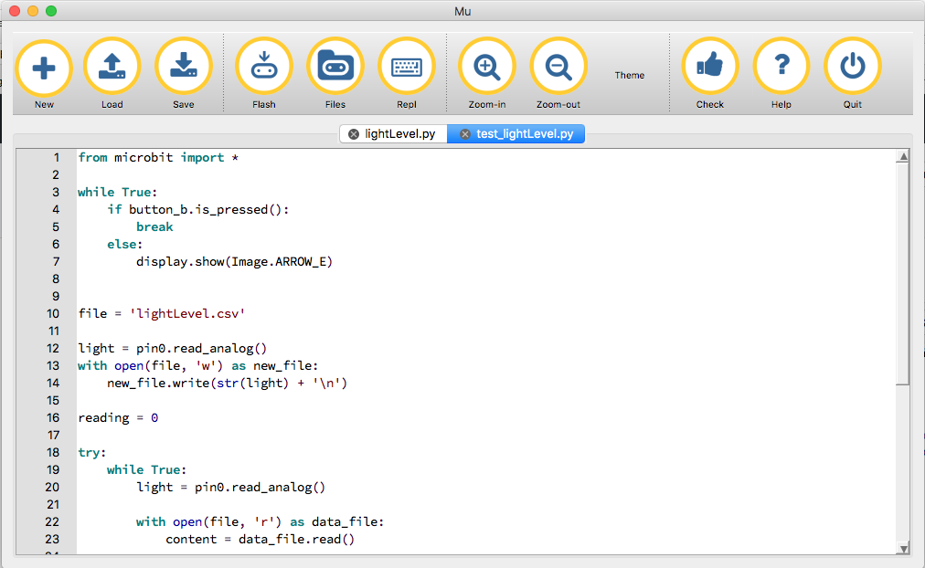Screen dimensions: 925x568
Task: Click the 'else:' line
Action: 124,244
